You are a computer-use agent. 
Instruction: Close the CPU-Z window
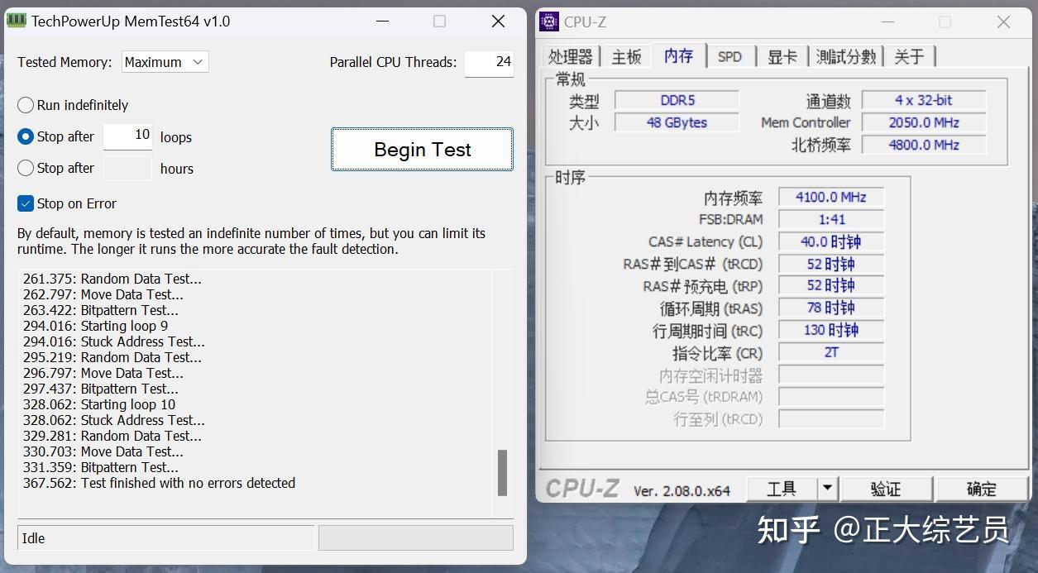click(1003, 21)
